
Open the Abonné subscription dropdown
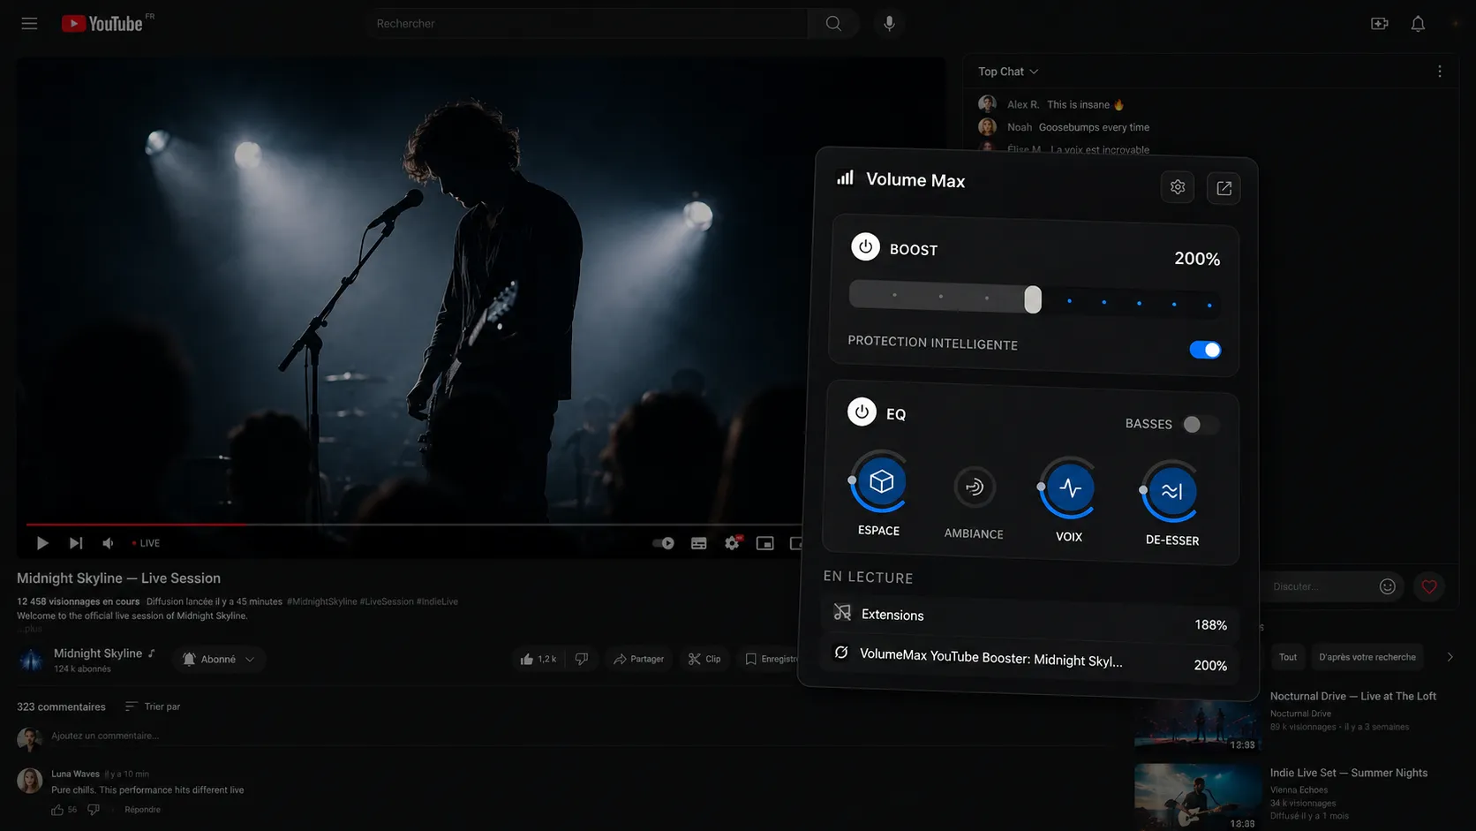[x=218, y=659]
